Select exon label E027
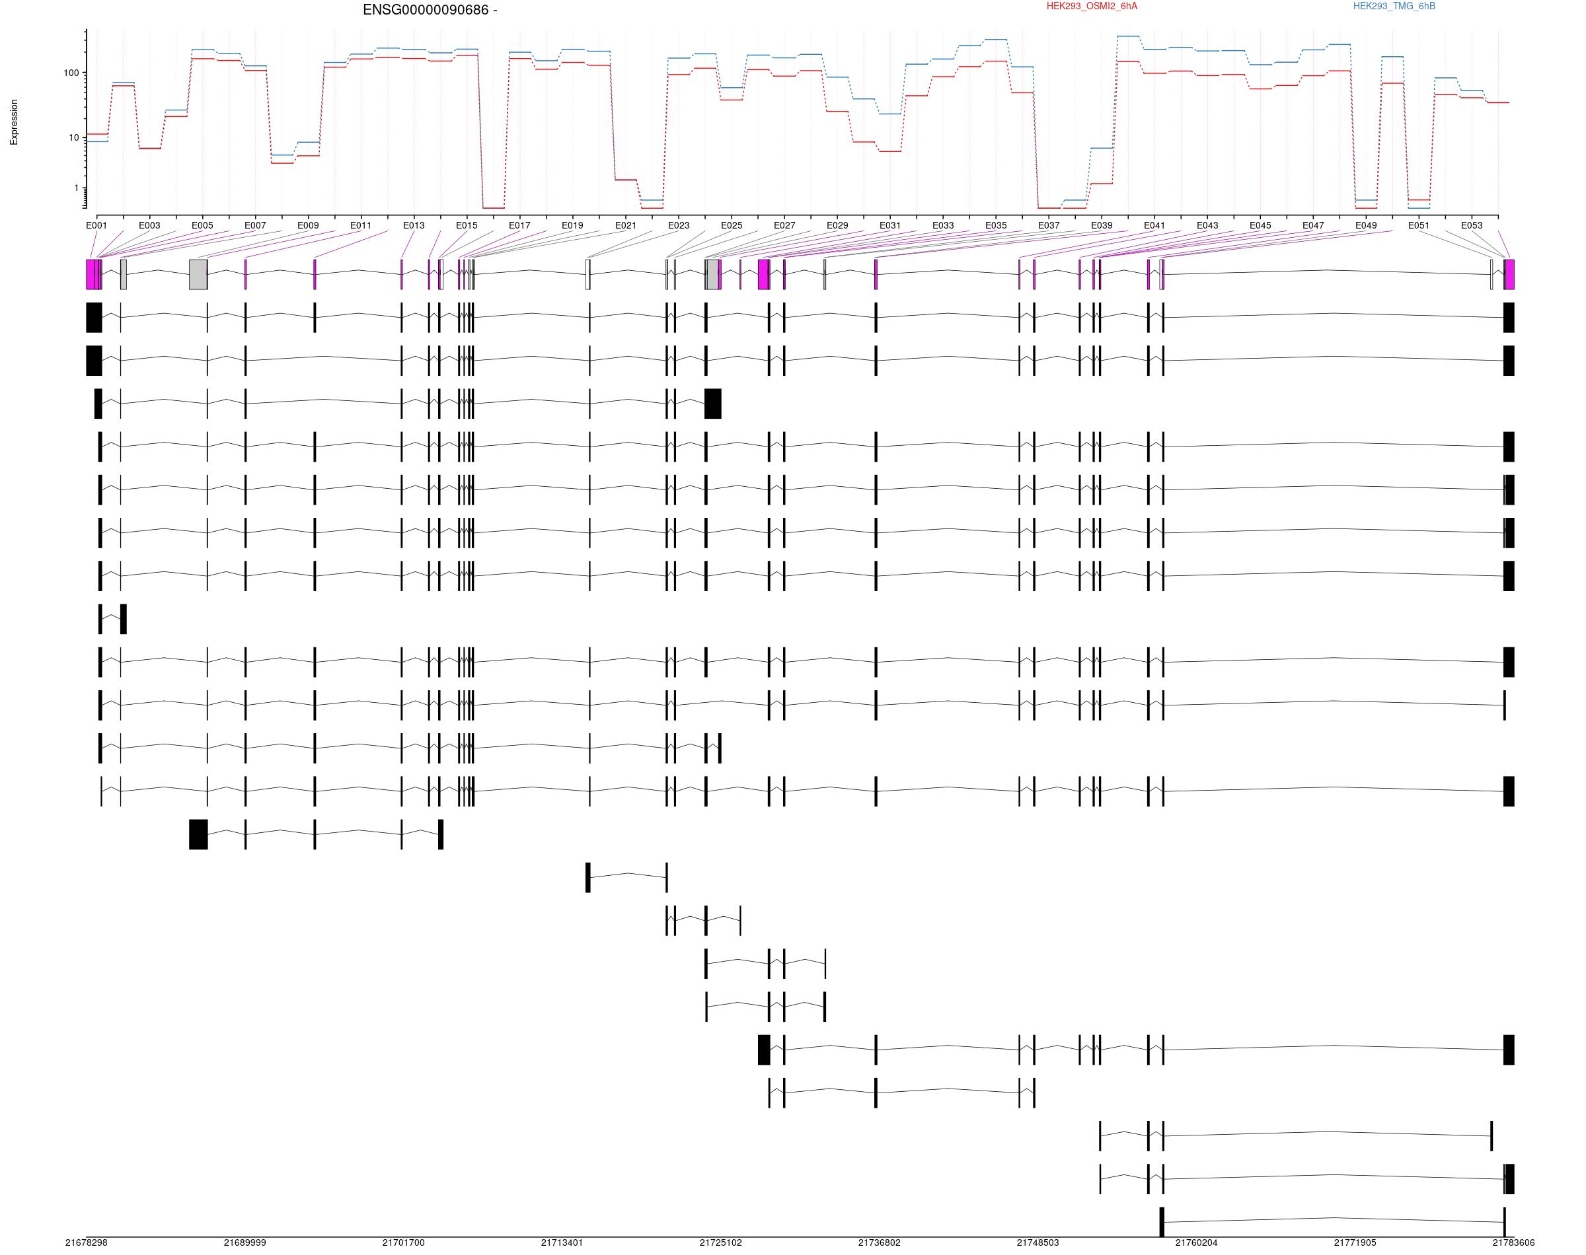 tap(784, 226)
